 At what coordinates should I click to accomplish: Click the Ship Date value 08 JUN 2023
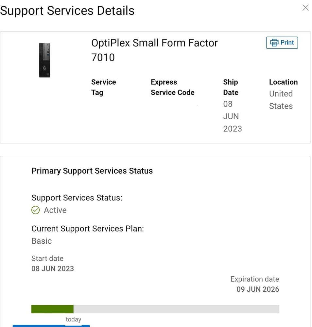pos(232,116)
